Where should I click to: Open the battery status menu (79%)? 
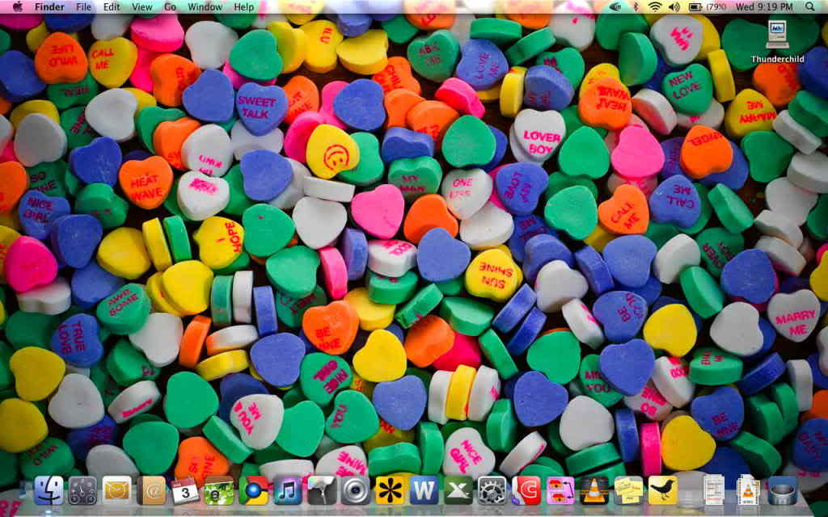(708, 6)
